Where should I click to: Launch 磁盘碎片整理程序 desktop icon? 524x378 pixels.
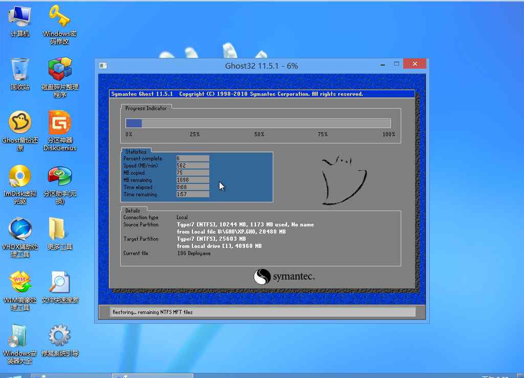point(60,78)
